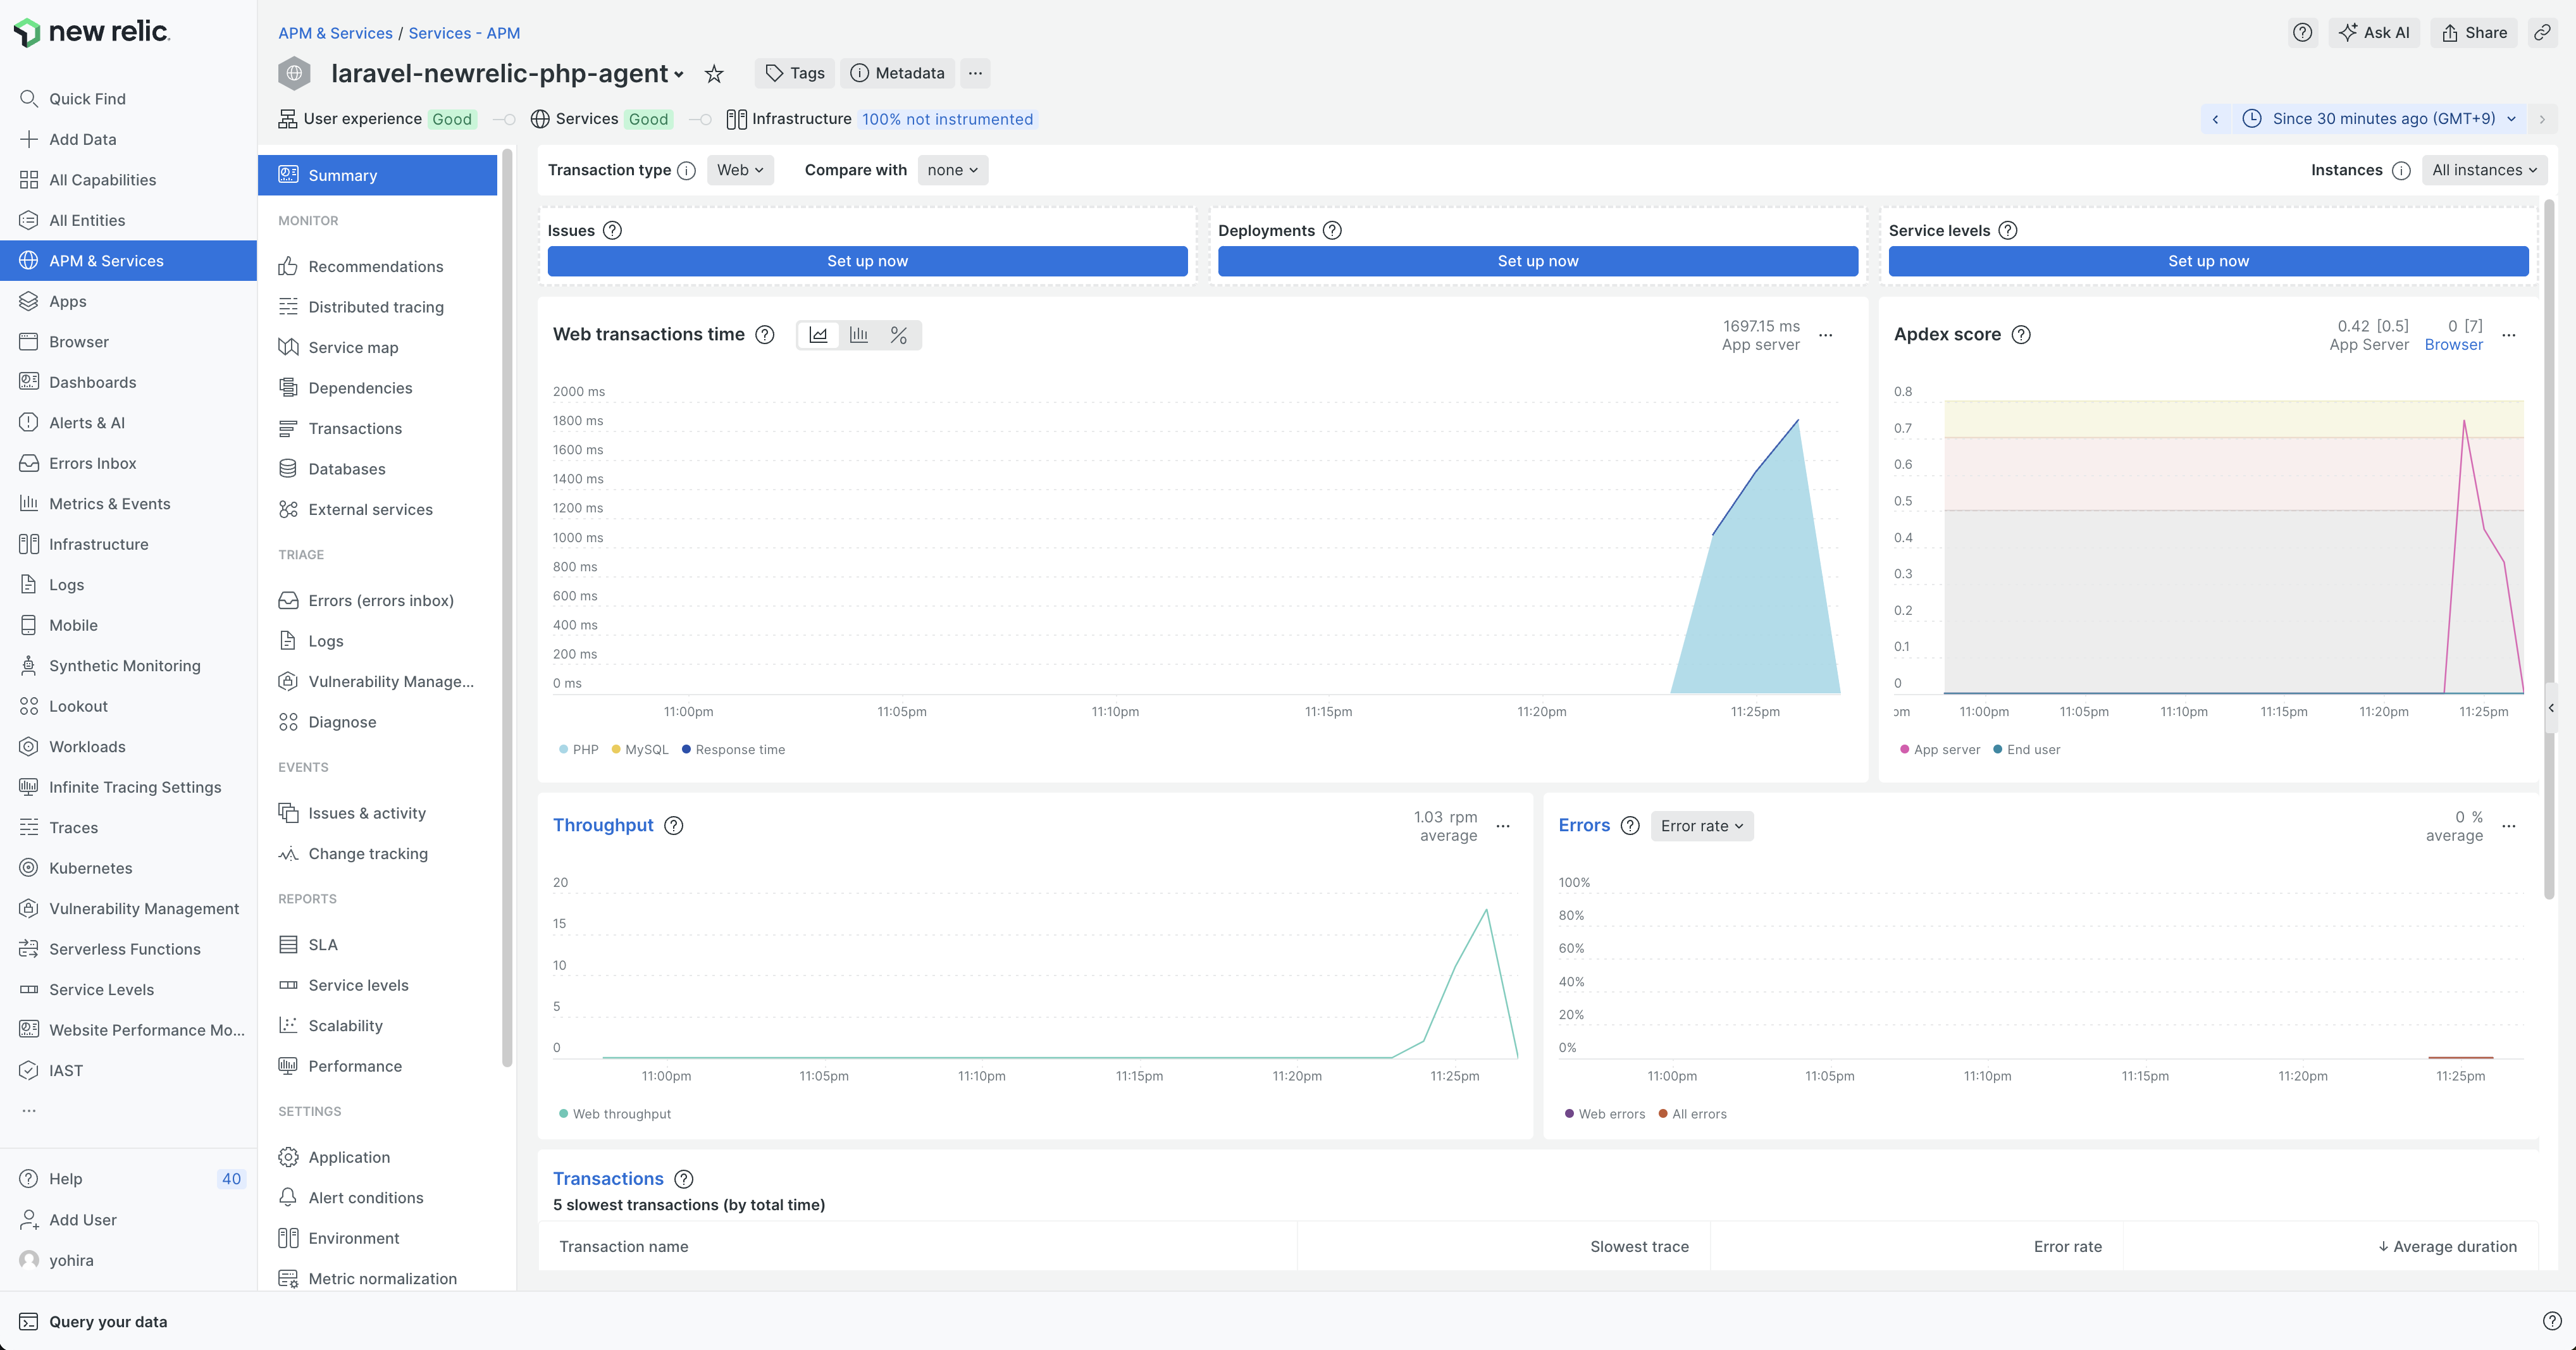The width and height of the screenshot is (2576, 1350).
Task: Open the Apdex score chart ellipsis menu
Action: [2509, 335]
